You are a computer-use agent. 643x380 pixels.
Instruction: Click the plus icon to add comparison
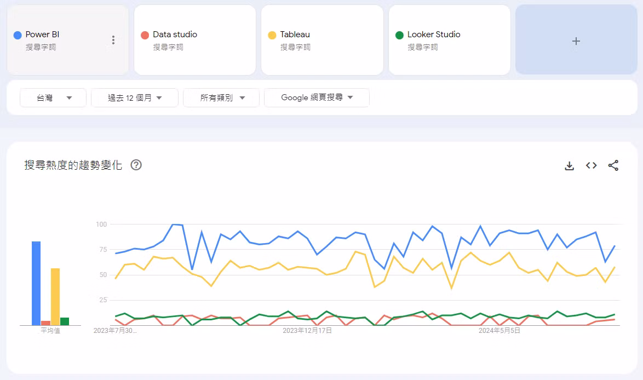tap(576, 41)
